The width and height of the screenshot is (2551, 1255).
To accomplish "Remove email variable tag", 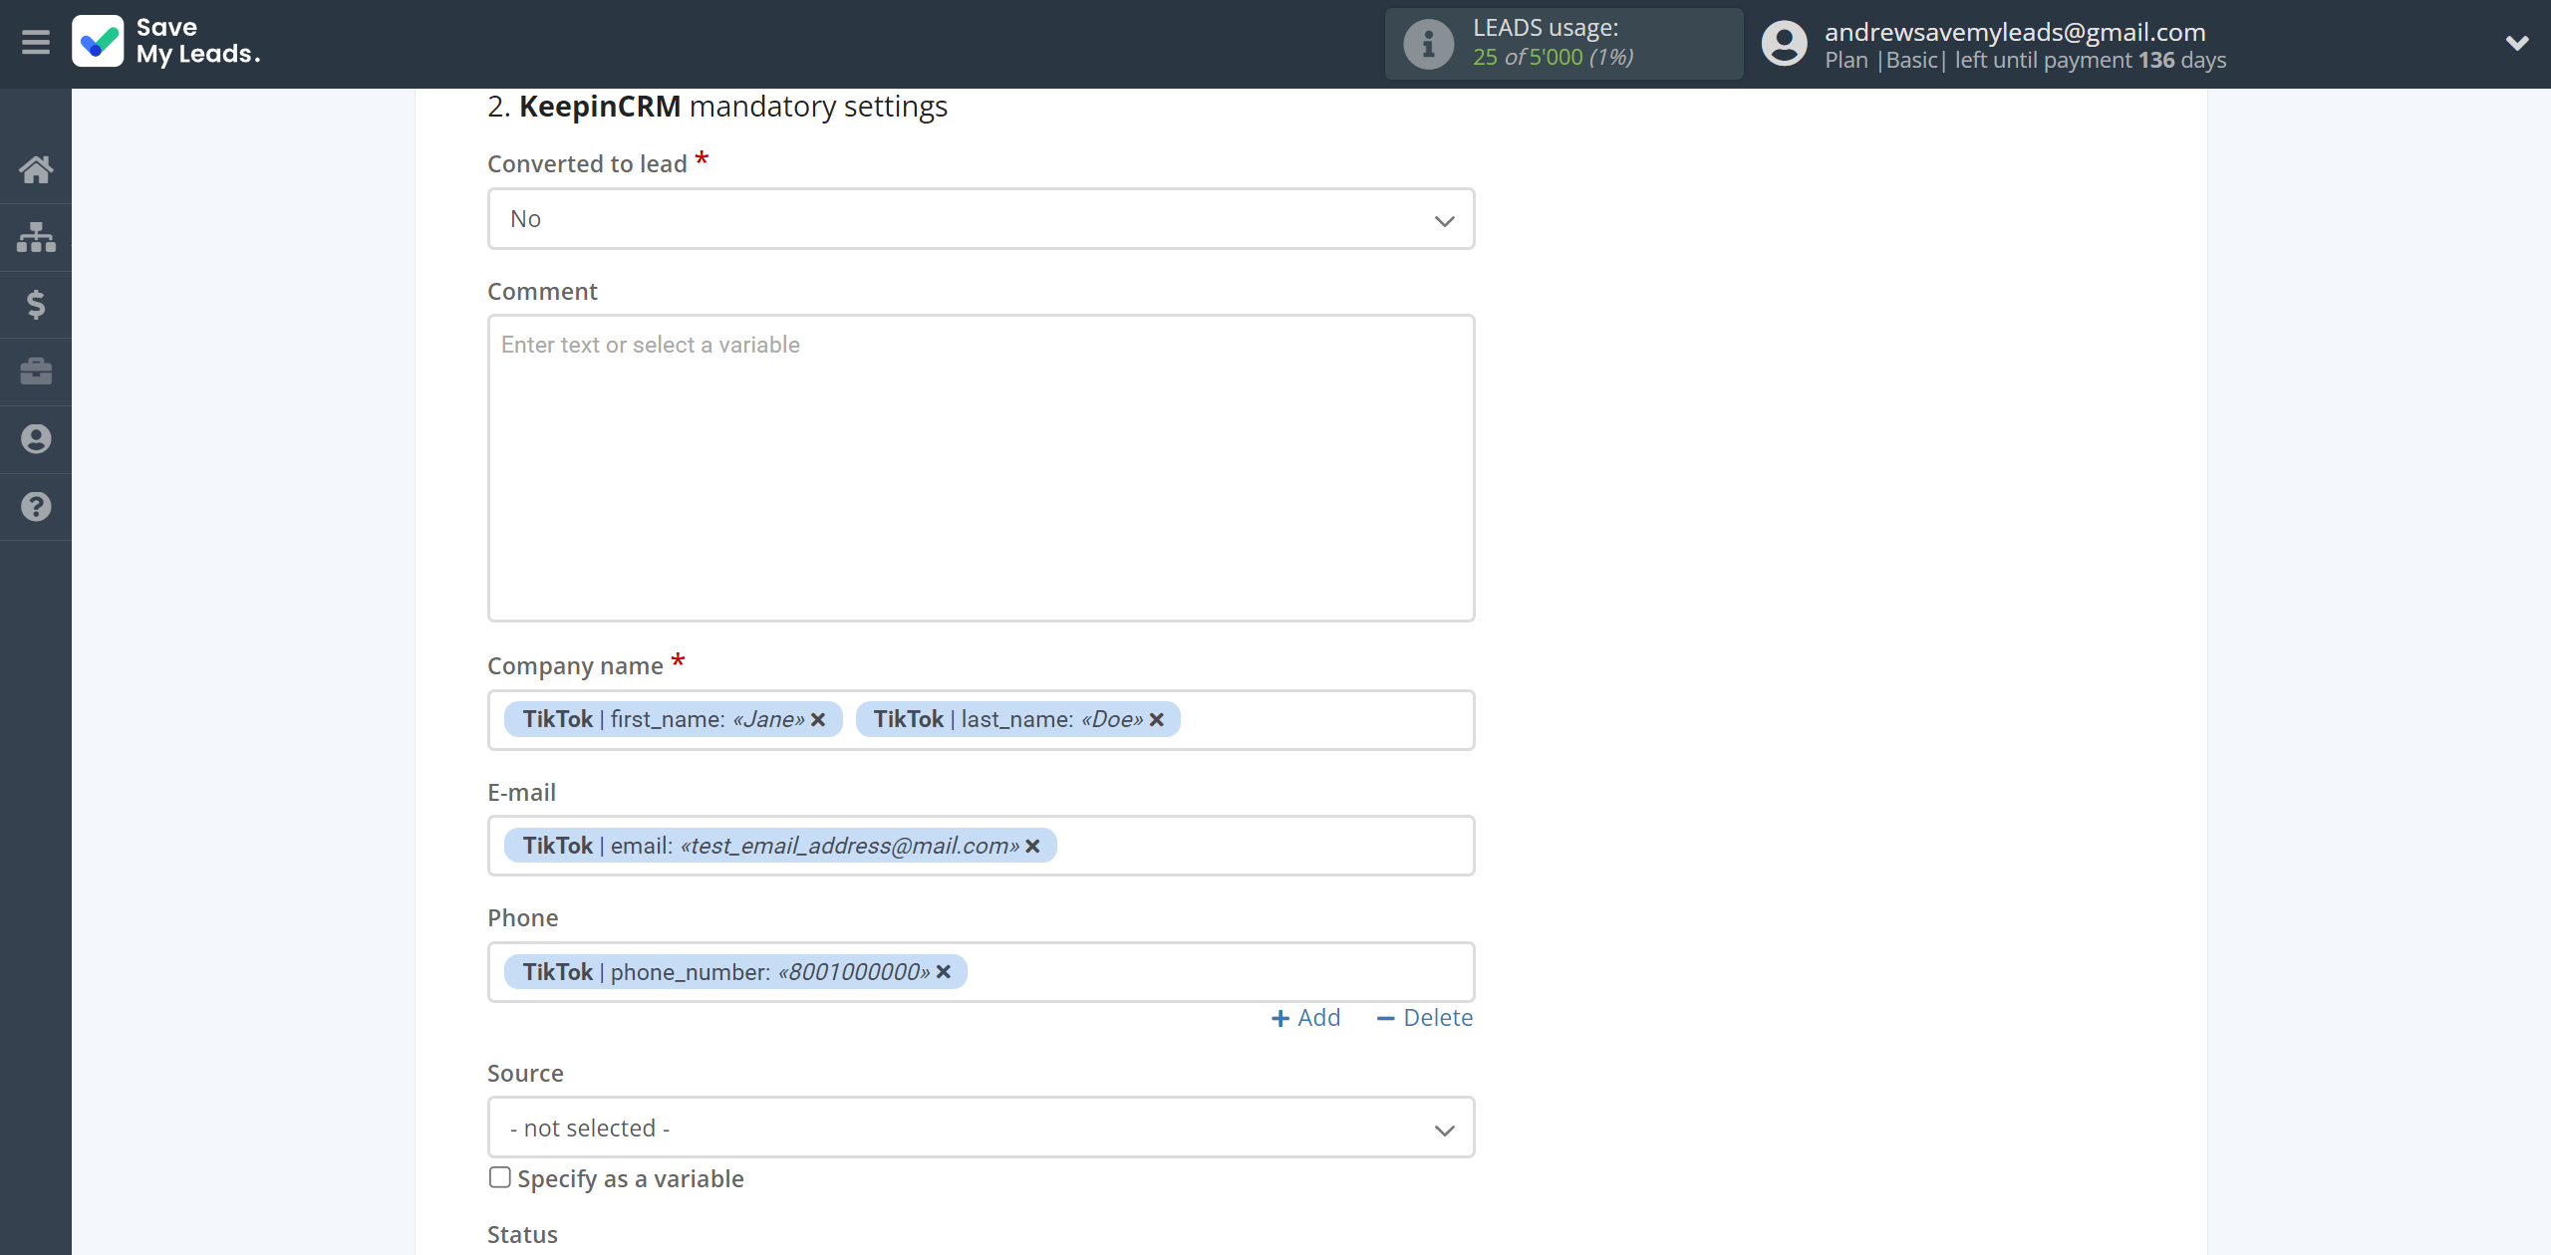I will click(x=1033, y=846).
